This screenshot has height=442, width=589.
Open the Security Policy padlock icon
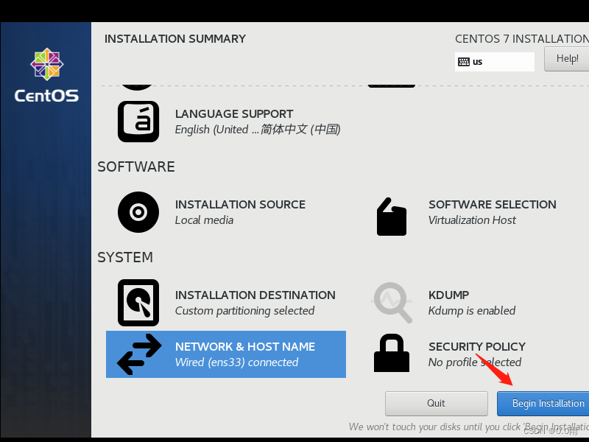392,353
